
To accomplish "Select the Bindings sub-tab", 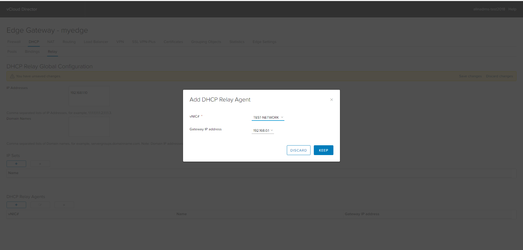I will click(32, 51).
